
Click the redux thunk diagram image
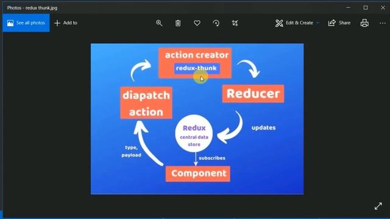coord(197,119)
